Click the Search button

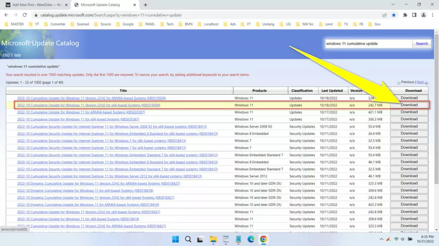click(421, 44)
